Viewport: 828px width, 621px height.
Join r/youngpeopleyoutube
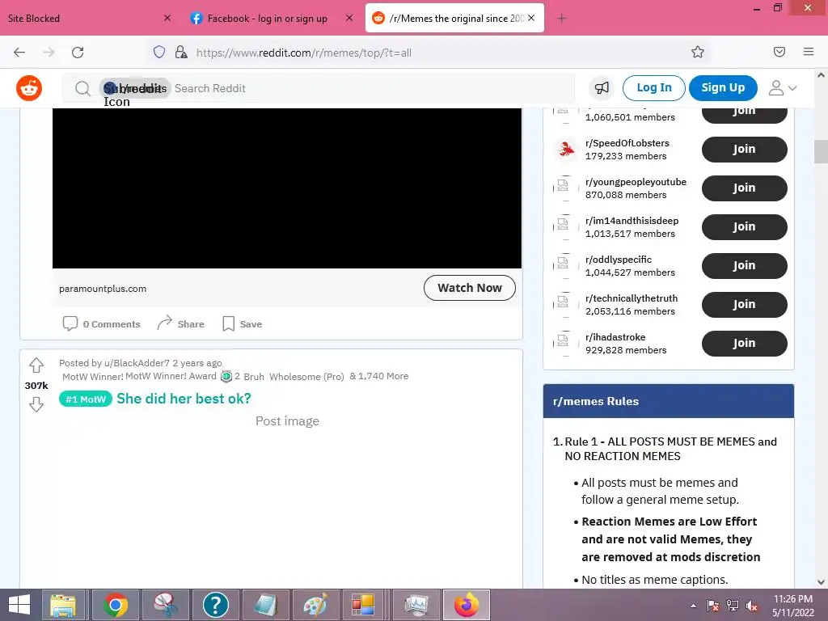click(744, 188)
